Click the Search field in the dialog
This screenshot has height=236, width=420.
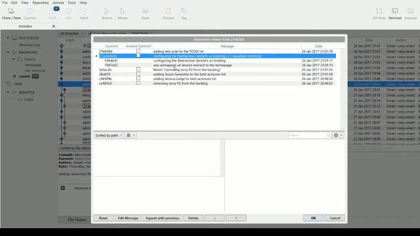308,136
